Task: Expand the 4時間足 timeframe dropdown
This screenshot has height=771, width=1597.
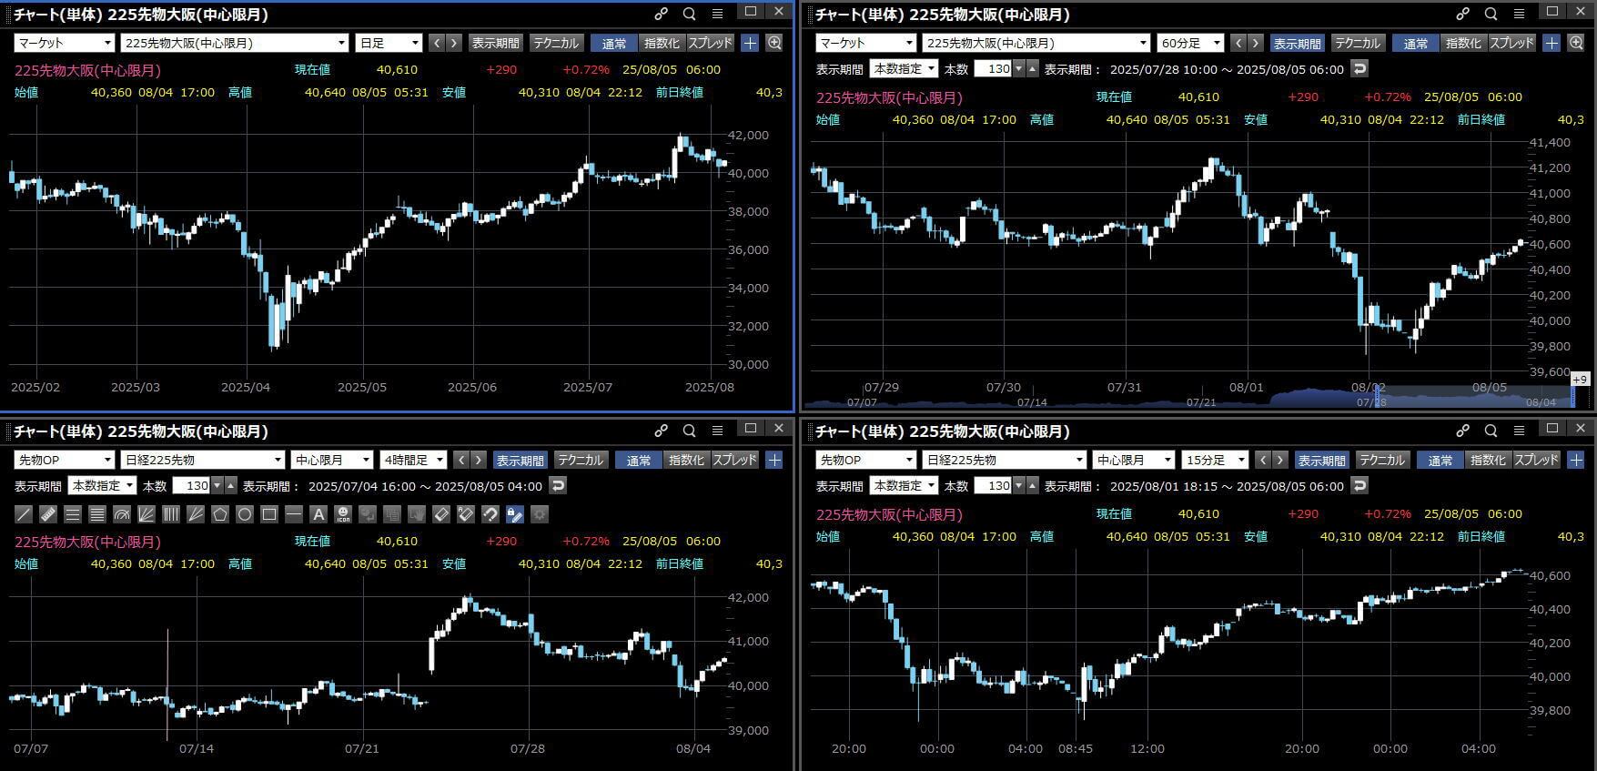Action: 413,460
